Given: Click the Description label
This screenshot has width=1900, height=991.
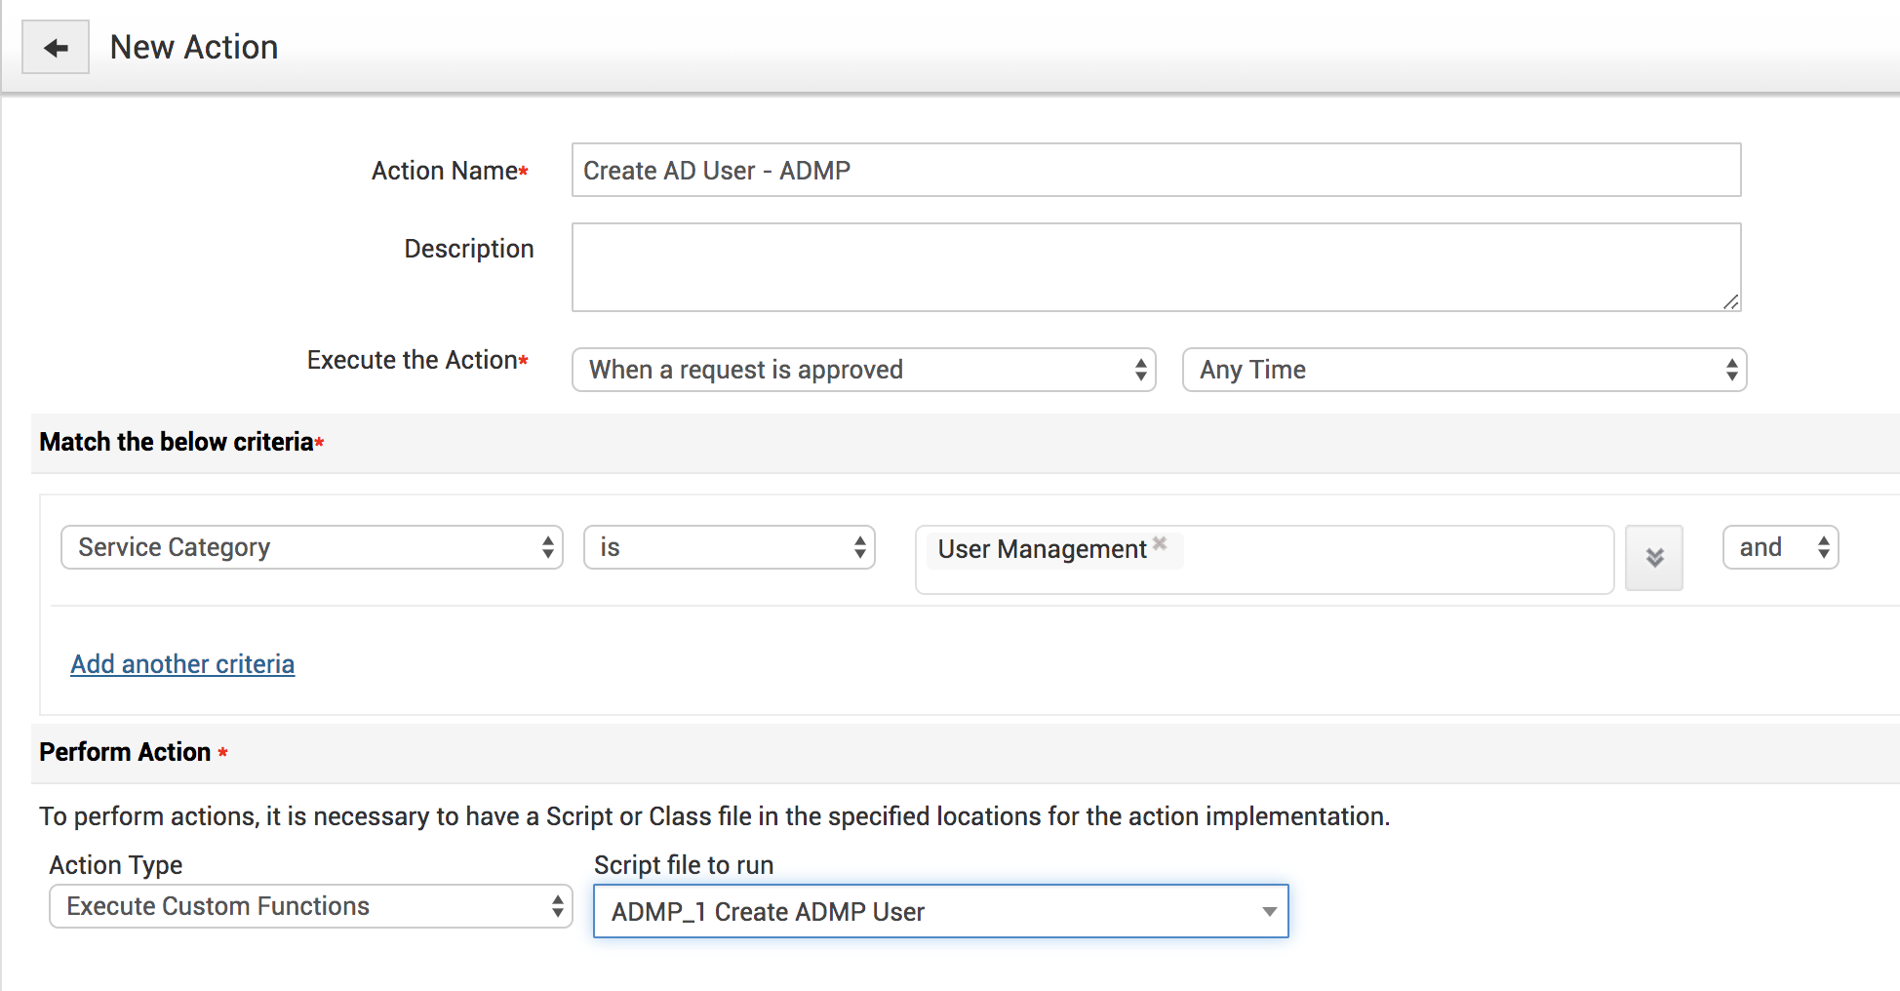Looking at the screenshot, I should [x=468, y=249].
